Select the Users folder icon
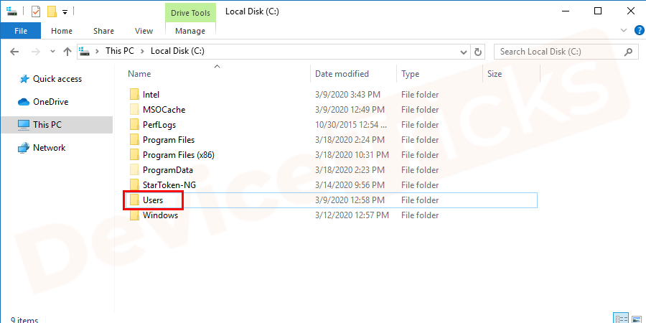 134,200
